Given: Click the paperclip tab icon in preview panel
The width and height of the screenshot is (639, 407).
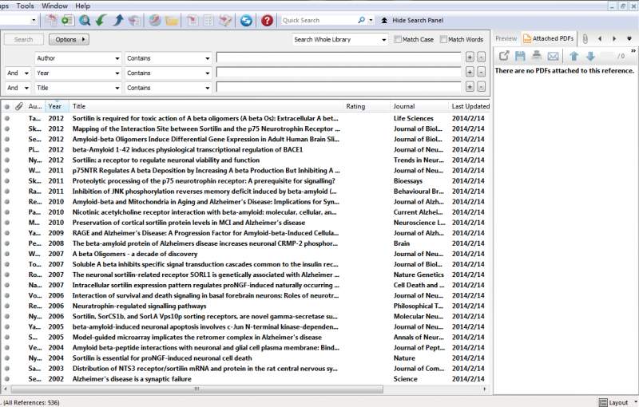Looking at the screenshot, I should pyautogui.click(x=585, y=38).
